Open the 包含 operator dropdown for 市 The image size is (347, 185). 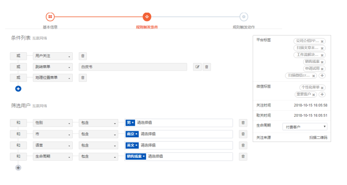98,134
